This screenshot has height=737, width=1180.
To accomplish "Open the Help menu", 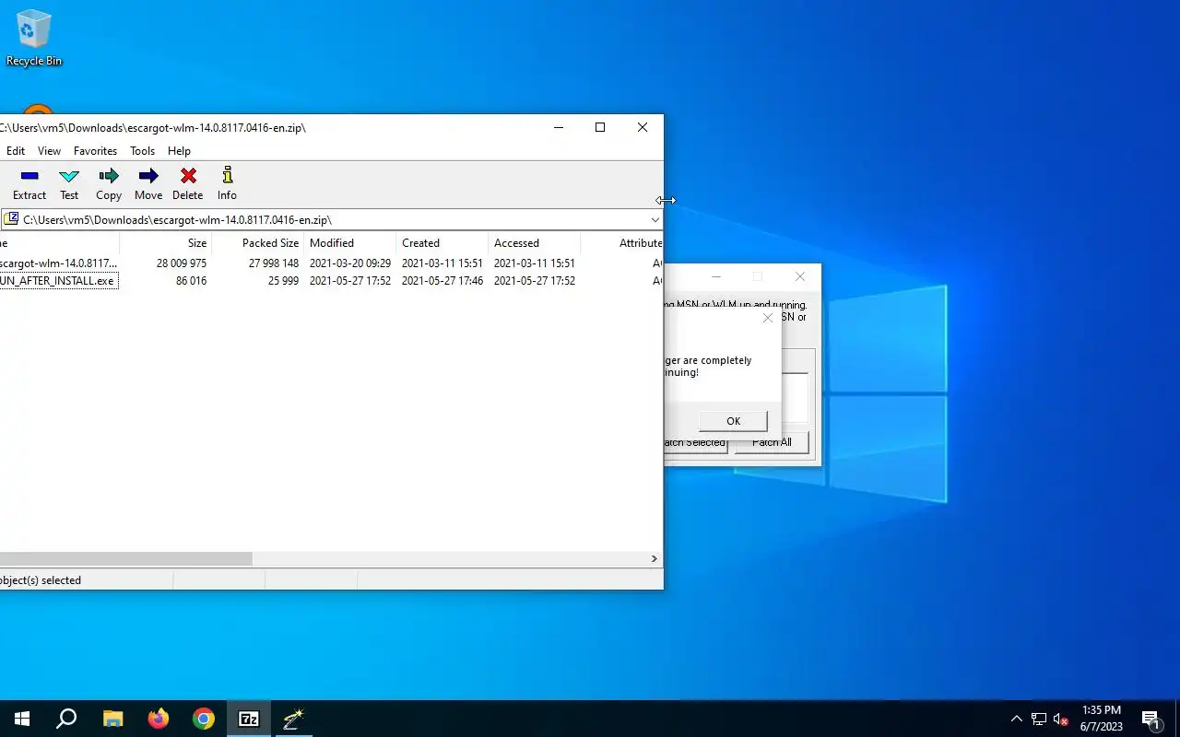I will [179, 151].
